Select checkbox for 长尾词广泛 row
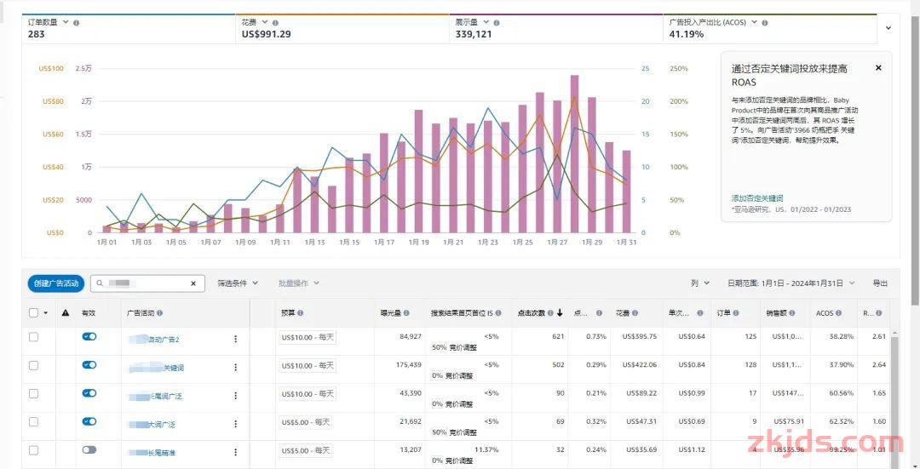Screen dimensions: 920x469 (33, 393)
